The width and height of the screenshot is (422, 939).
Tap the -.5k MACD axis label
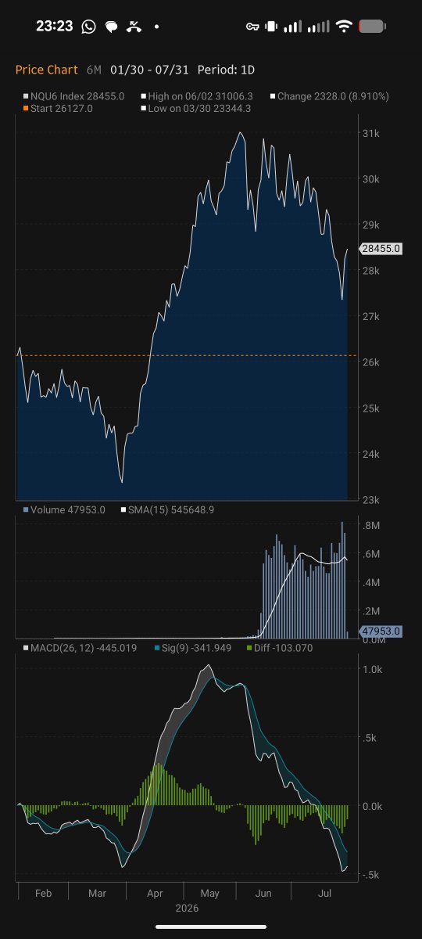[x=372, y=876]
